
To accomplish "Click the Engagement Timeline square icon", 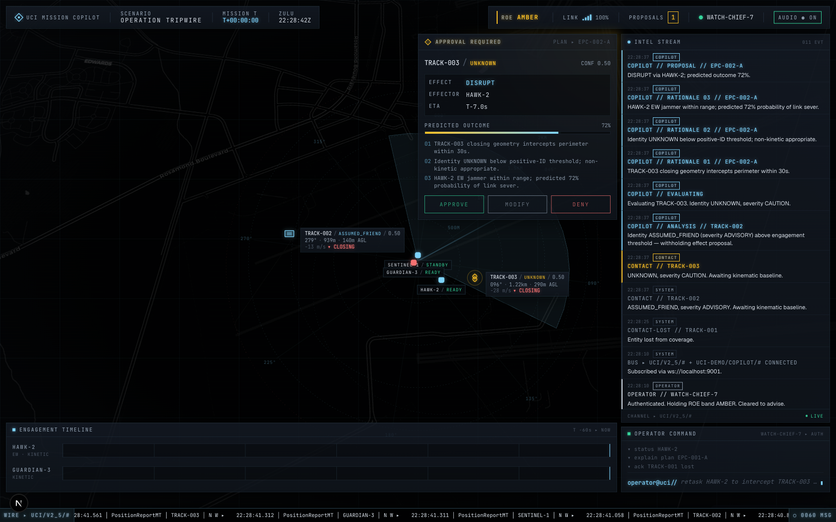I will 14,430.
